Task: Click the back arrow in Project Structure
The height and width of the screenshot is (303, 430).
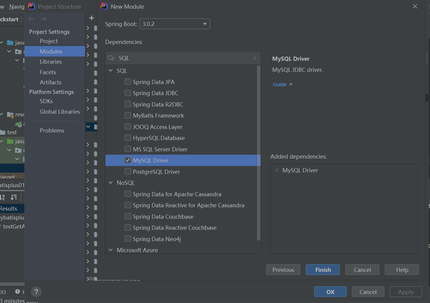Action: tap(31, 19)
